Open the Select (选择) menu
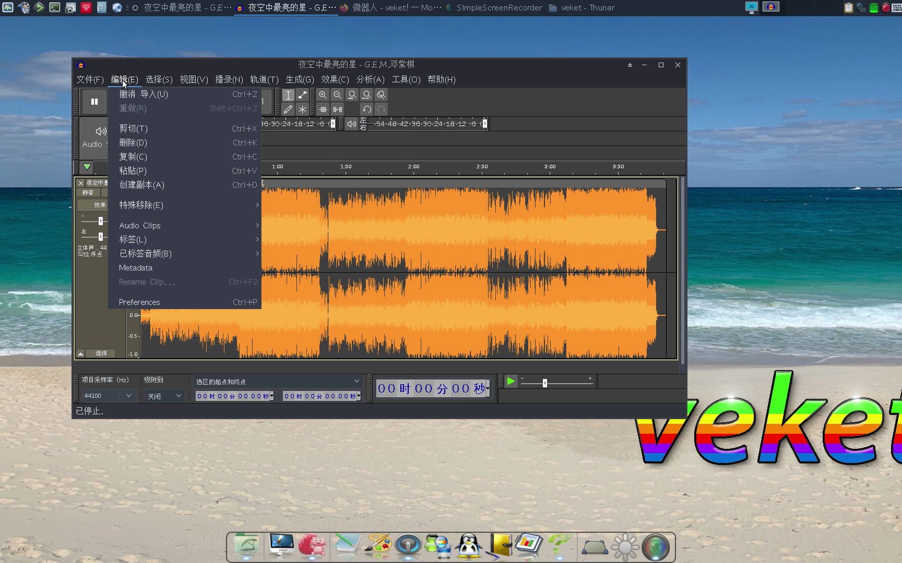Image resolution: width=902 pixels, height=563 pixels. coord(159,79)
